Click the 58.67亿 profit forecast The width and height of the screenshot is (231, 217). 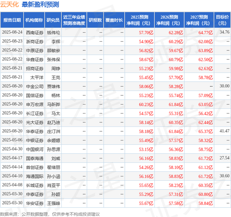point(146,60)
